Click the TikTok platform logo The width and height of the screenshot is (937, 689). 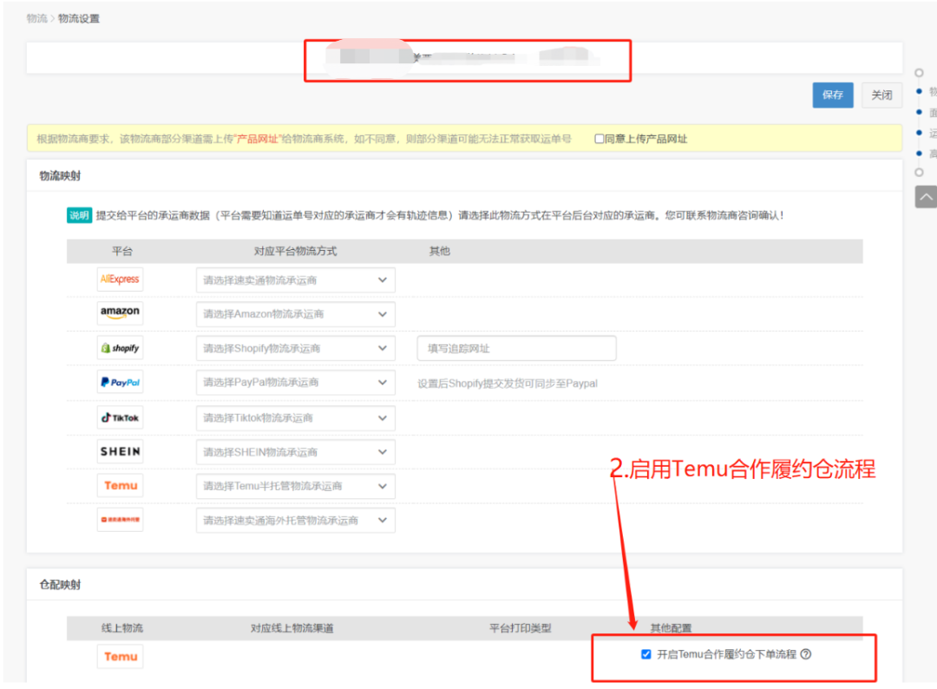[120, 417]
